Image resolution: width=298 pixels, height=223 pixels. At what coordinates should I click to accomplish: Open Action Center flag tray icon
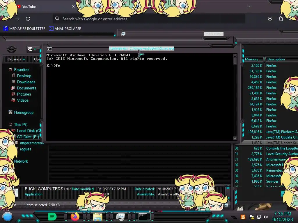252,217
